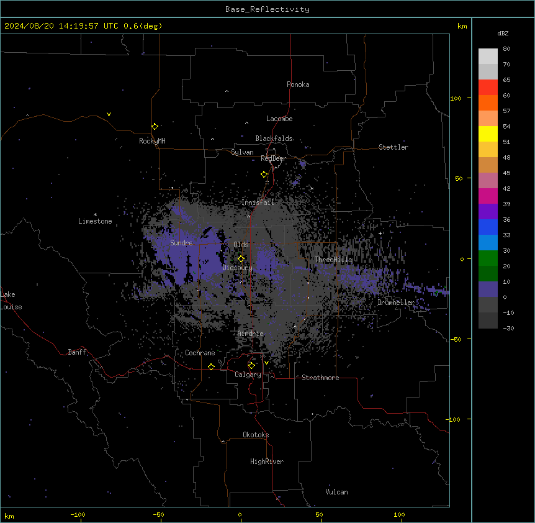Click the RockyMH map label
The height and width of the screenshot is (523, 535).
152,141
